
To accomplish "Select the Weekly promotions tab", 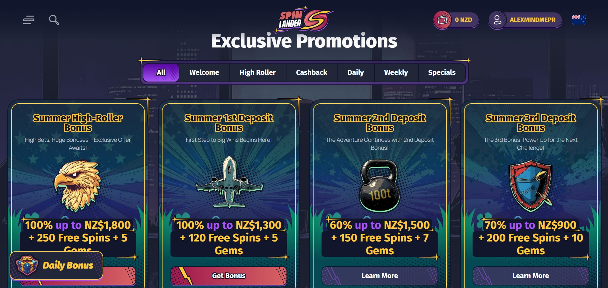I will coord(396,73).
